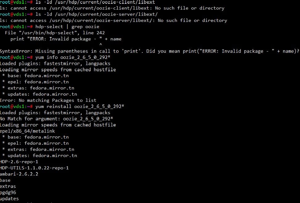Click the standalone 'extras' repo line near bottom
The height and width of the screenshot is (203, 300).
(x=8, y=186)
